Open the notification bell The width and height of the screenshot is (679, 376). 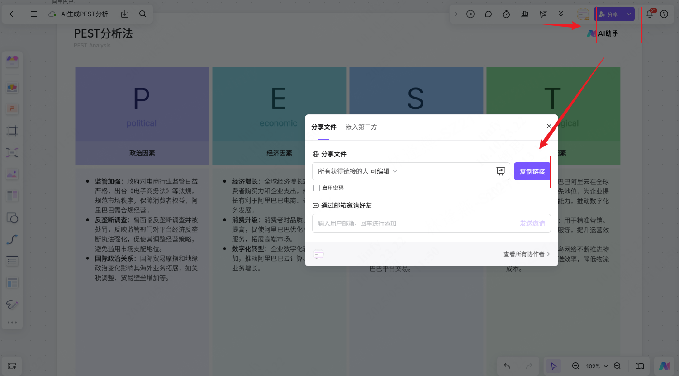point(650,14)
